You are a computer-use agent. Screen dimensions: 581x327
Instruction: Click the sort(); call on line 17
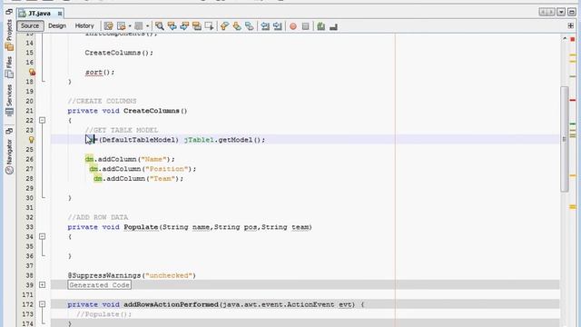[100, 72]
